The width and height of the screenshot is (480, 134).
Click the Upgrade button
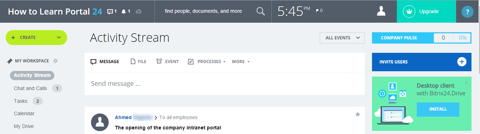[x=426, y=11]
